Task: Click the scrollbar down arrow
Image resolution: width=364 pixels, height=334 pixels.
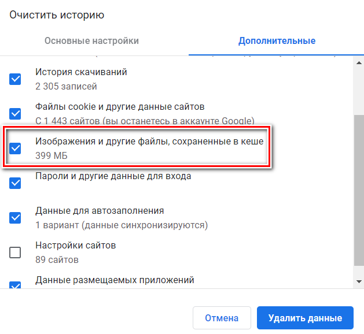Action: 359,281
